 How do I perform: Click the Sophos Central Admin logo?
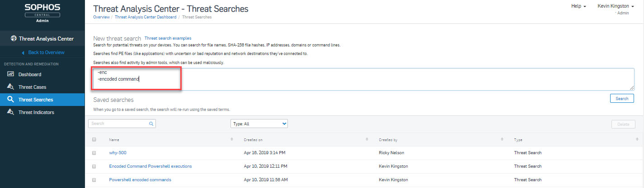pyautogui.click(x=42, y=12)
